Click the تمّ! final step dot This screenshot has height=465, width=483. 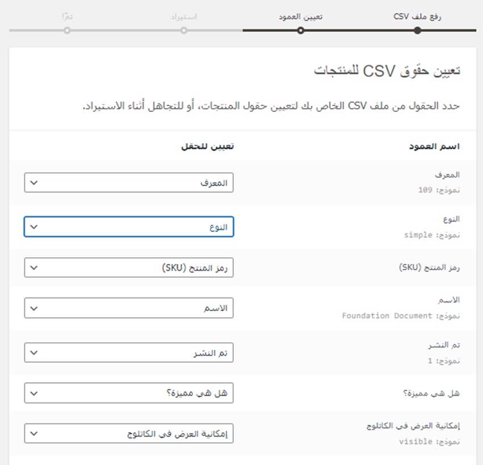pyautogui.click(x=67, y=30)
